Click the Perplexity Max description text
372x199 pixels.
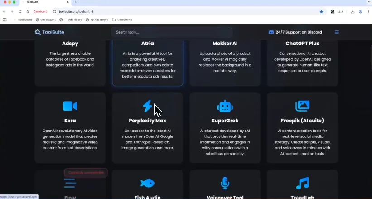click(x=147, y=139)
